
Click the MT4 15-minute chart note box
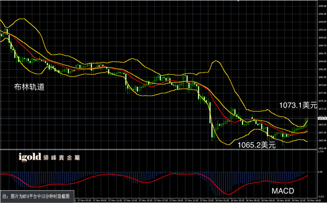tap(37, 196)
